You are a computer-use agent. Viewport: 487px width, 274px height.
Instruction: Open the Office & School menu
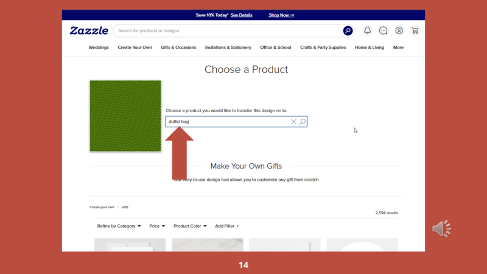(276, 47)
